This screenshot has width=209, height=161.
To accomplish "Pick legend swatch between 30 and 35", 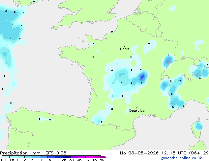I will coord(74,157).
